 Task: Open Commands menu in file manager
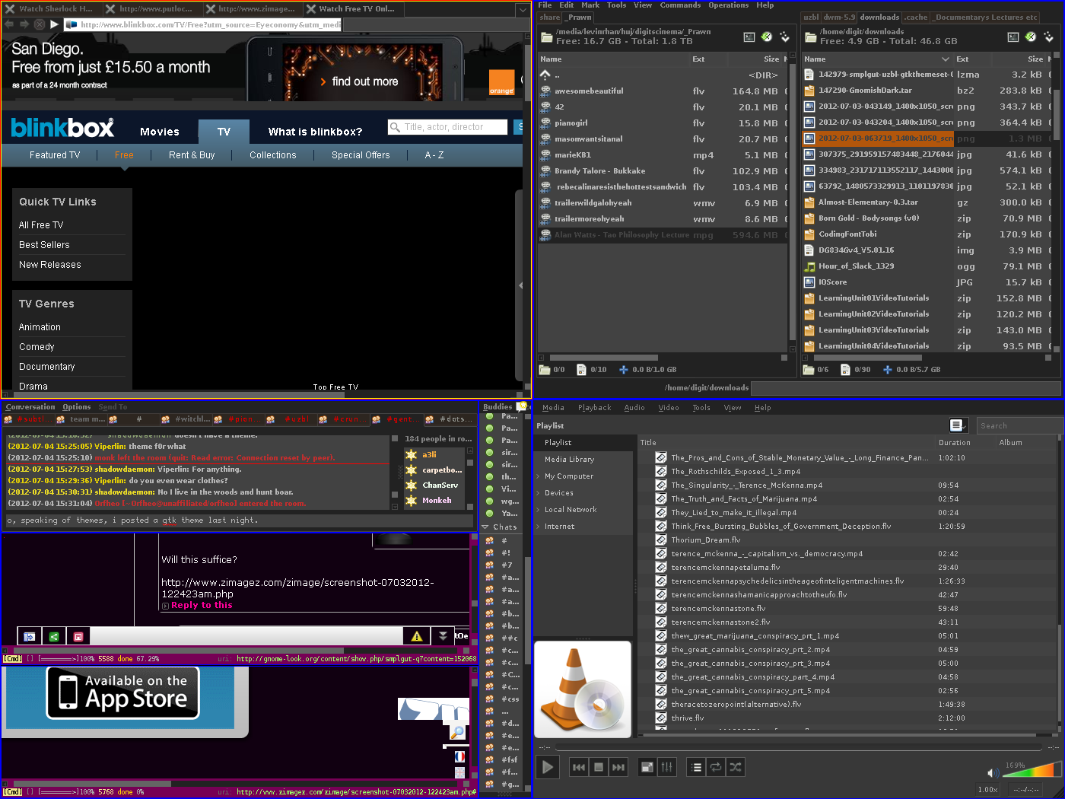coord(680,5)
